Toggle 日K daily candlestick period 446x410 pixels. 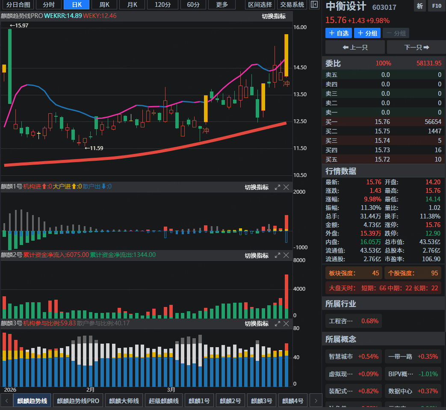click(77, 5)
